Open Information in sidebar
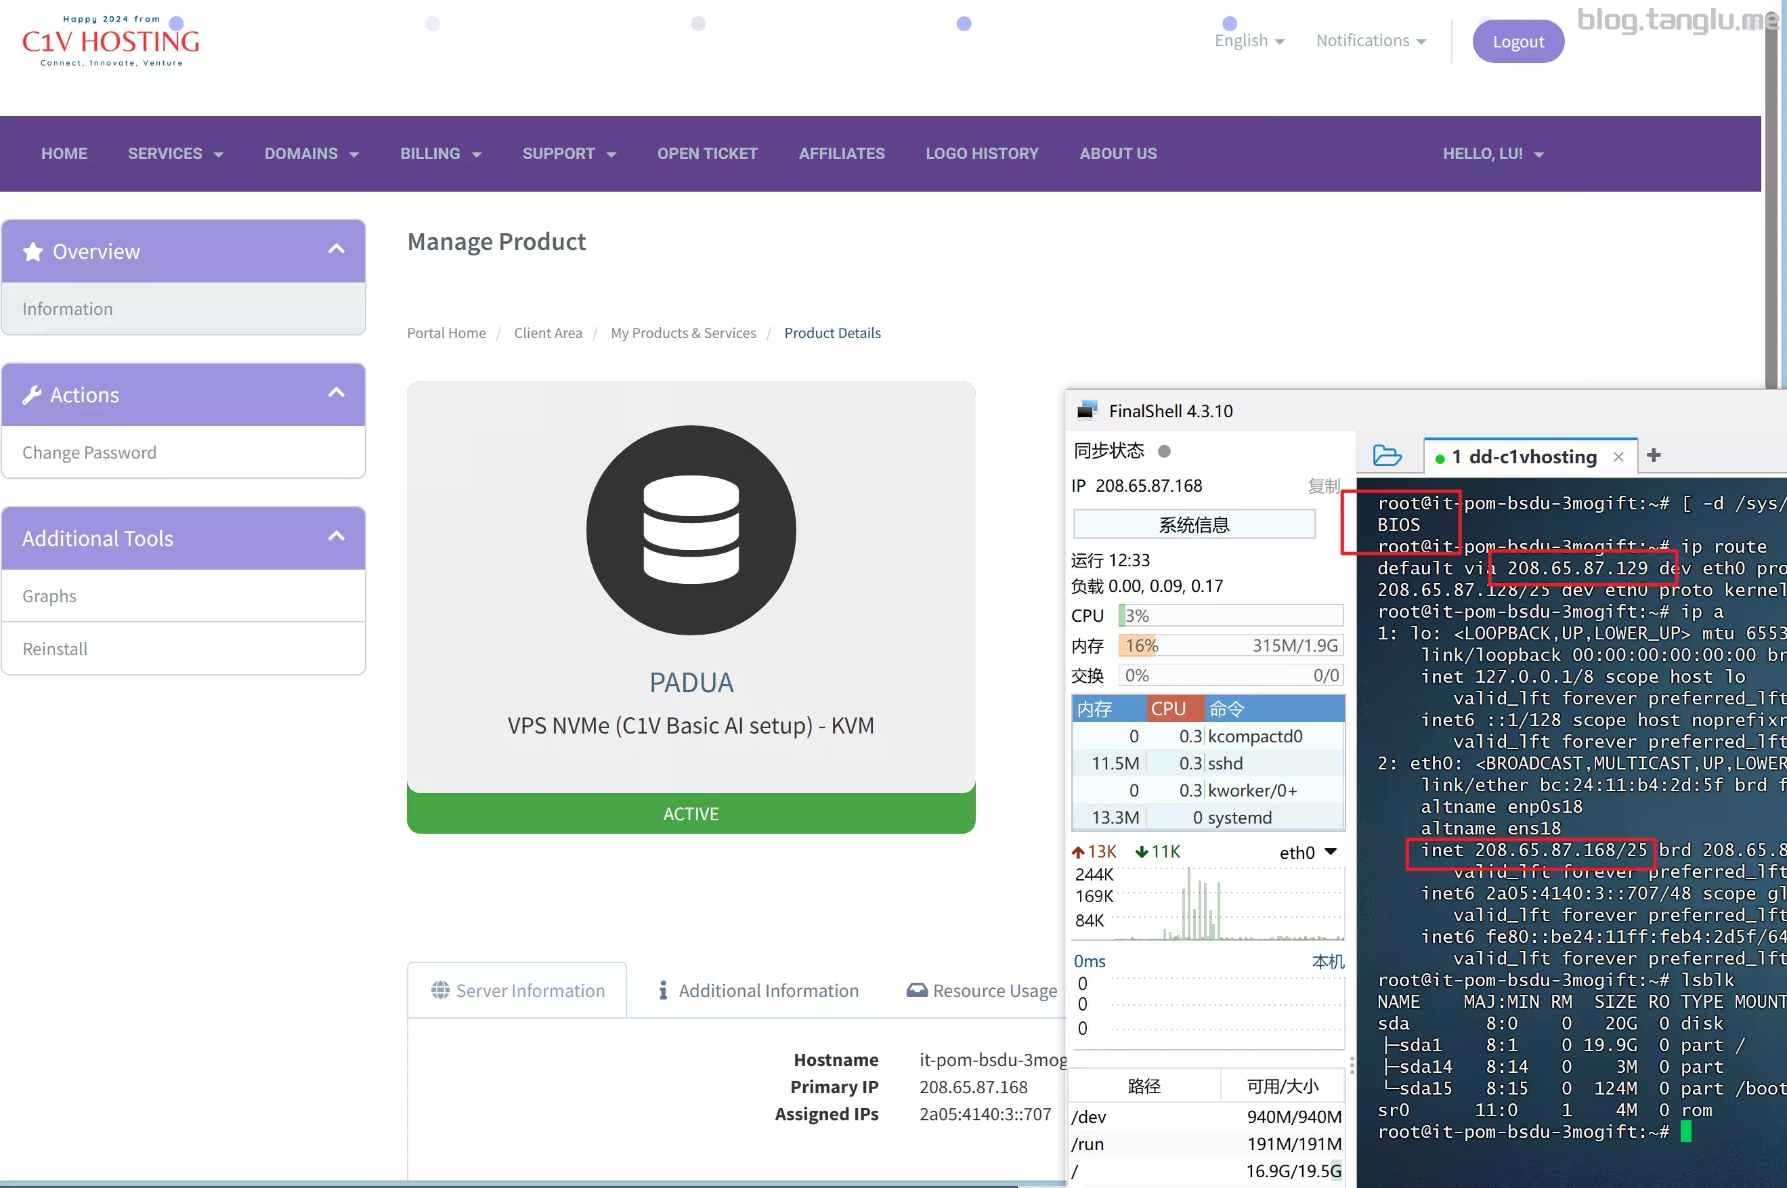The image size is (1787, 1188). (184, 309)
